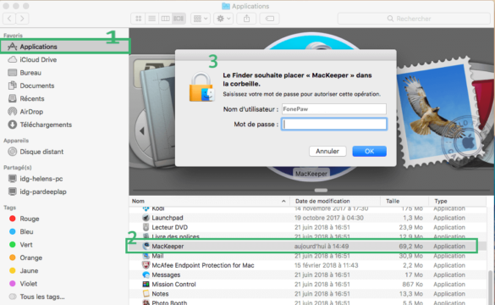Screen dimensions: 495x305
Task: Click the Mot de passe field
Action: click(333, 124)
